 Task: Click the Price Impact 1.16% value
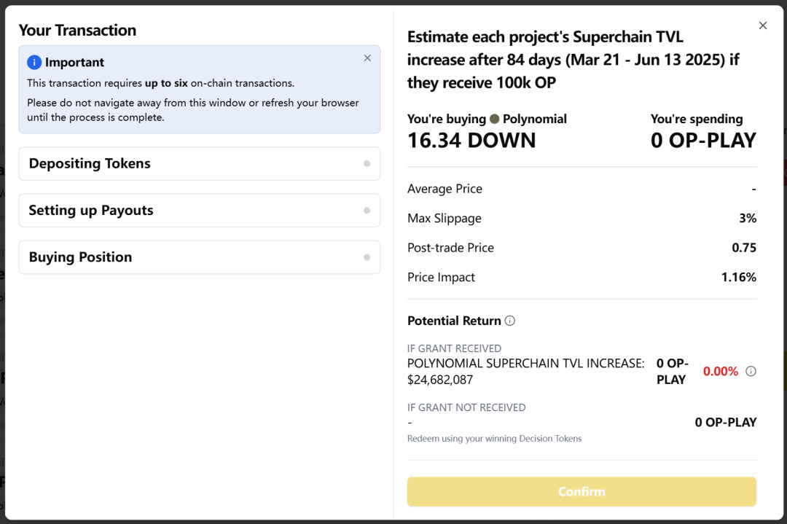tap(738, 278)
